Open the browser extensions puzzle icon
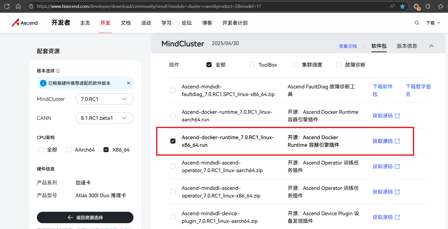This screenshot has height=229, width=448. tap(428, 6)
